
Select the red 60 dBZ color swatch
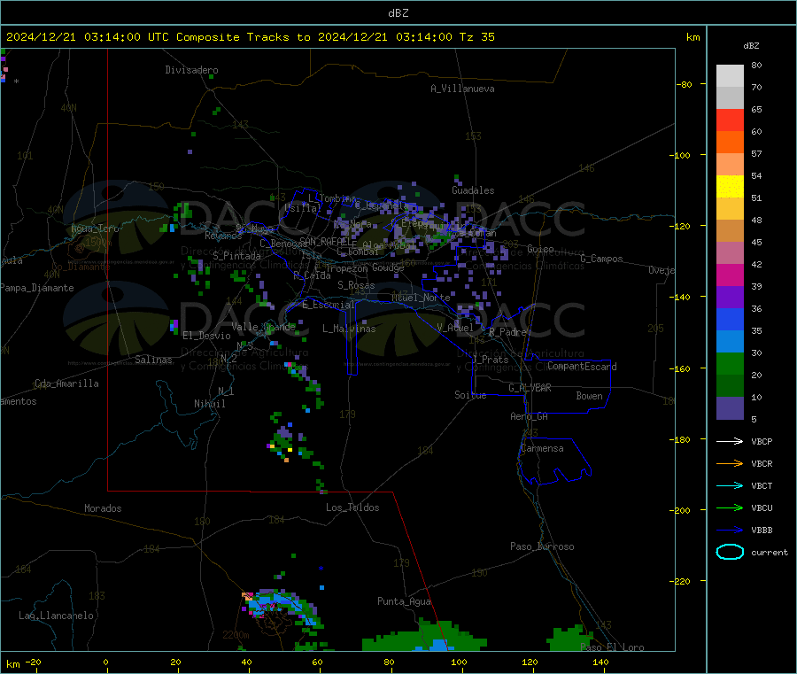click(730, 120)
